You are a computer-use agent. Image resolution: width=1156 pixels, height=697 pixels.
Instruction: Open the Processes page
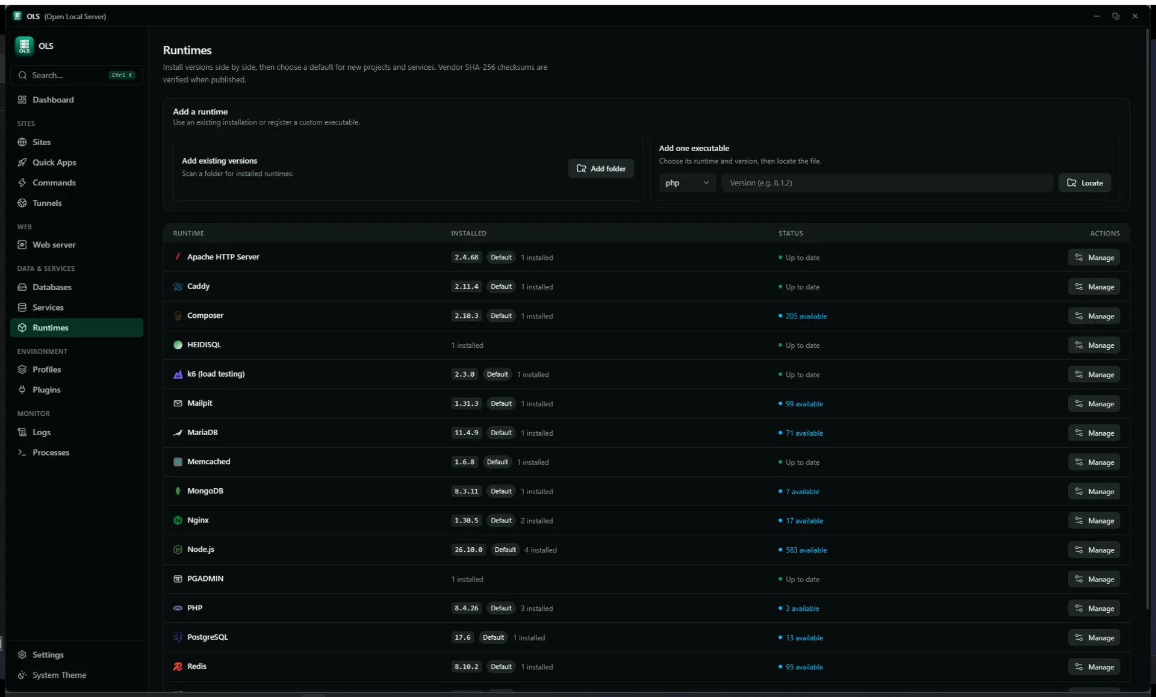(76, 453)
